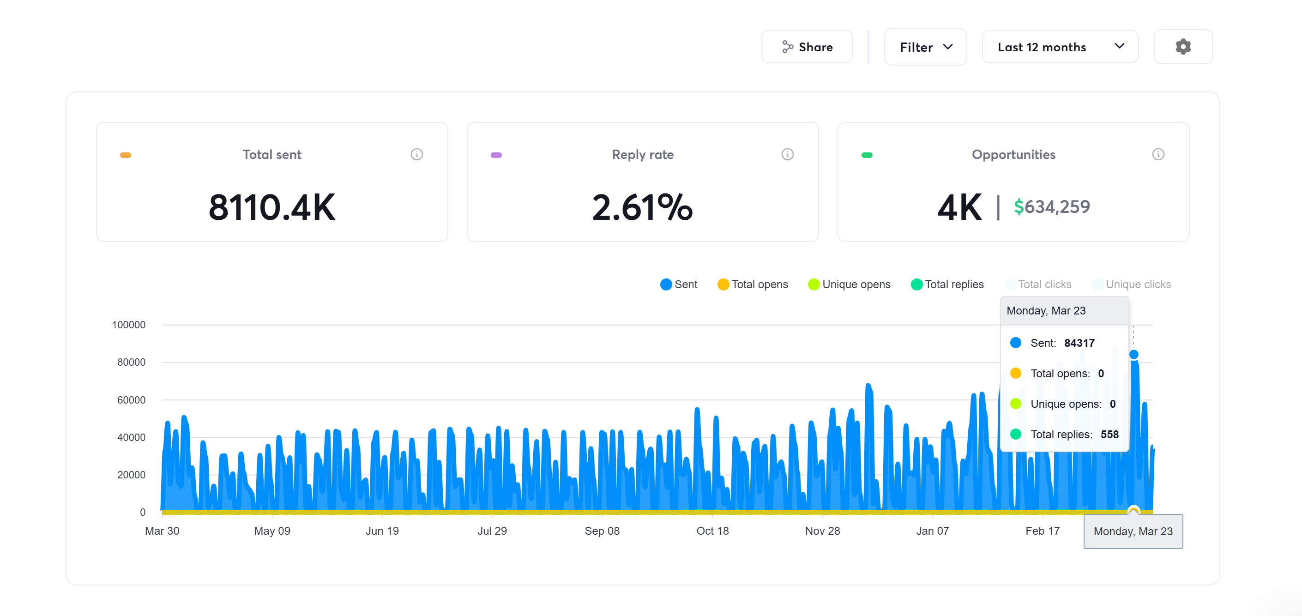Click the Opportunities info icon
Screen dimensions: 1302x616
pos(1157,155)
